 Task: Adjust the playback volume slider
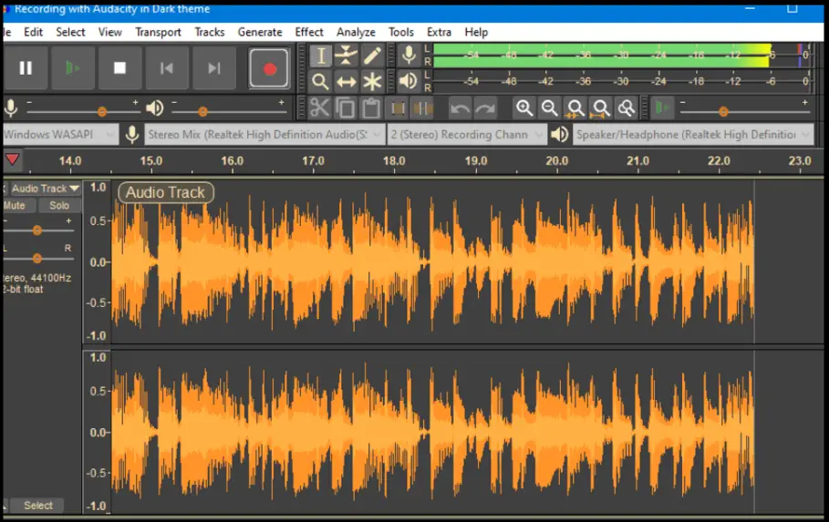[x=202, y=111]
